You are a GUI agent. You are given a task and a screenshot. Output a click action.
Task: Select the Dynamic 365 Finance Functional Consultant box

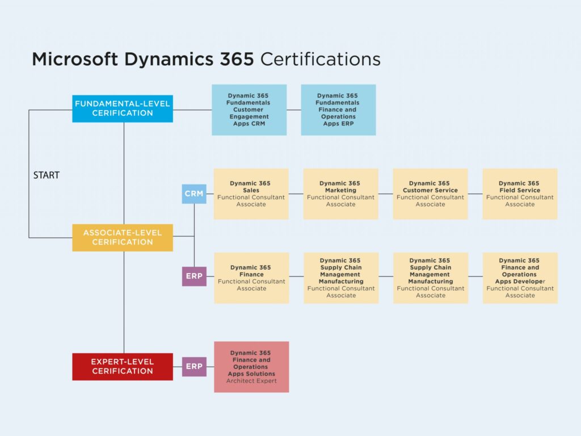click(251, 278)
